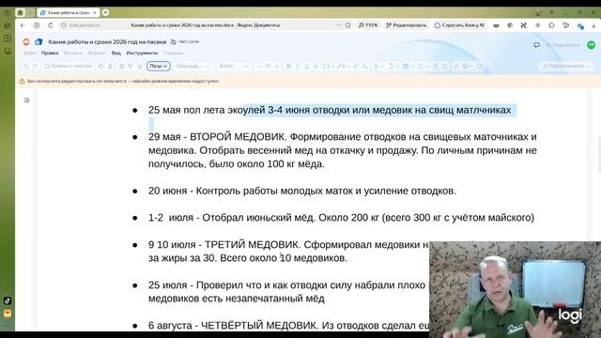
Task: Open the font family dropdown
Action: pos(234,67)
